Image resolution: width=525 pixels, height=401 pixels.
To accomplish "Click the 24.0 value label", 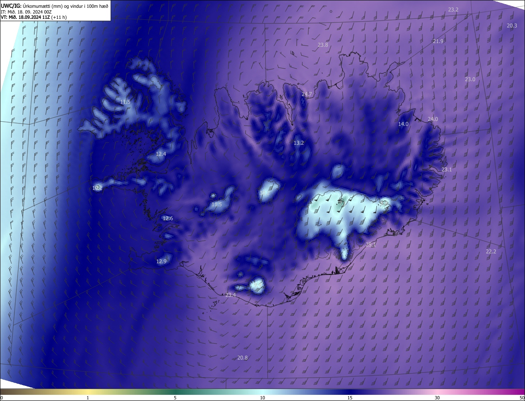I will pos(433,119).
